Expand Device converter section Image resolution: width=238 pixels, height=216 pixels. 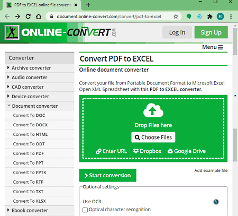coord(40,97)
